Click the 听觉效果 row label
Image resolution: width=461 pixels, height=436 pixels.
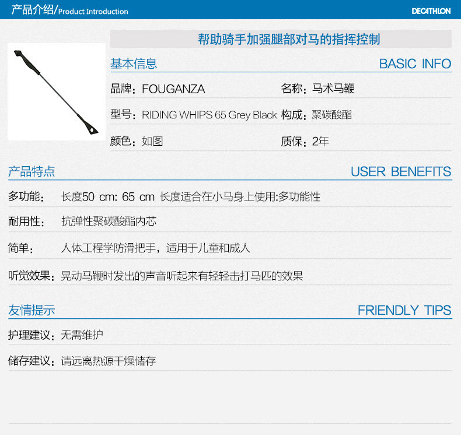(31, 276)
